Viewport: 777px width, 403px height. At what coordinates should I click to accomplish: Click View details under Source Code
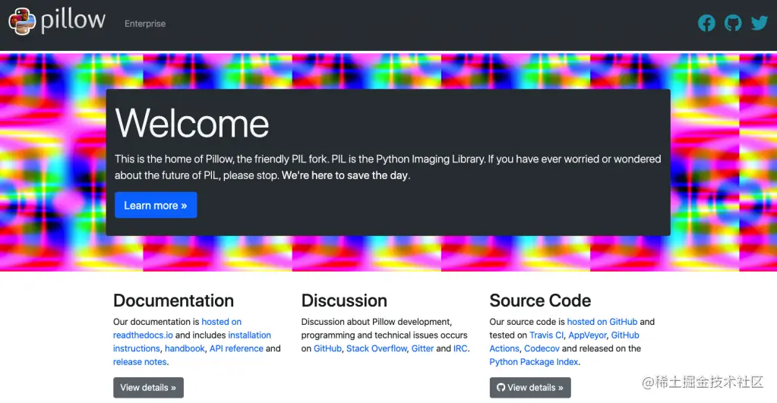click(x=530, y=387)
